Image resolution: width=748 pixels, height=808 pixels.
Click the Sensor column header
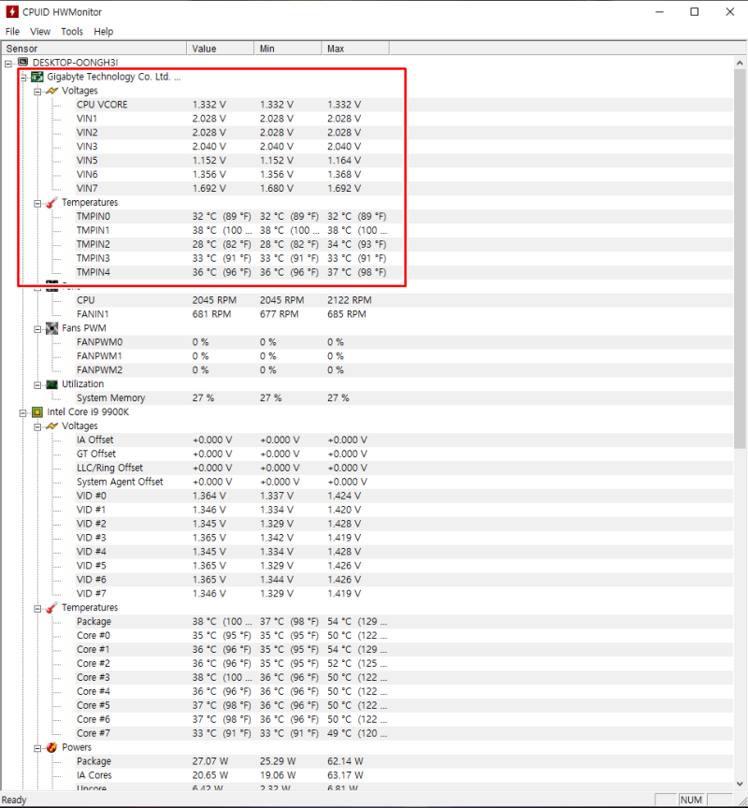pyautogui.click(x=93, y=49)
